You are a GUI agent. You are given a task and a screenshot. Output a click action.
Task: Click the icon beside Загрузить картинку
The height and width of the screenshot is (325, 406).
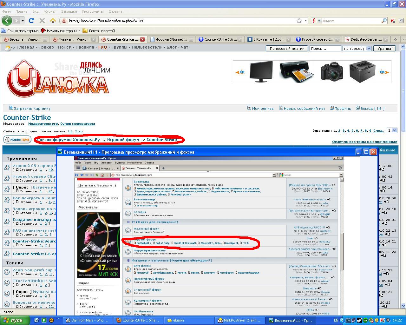(11, 108)
